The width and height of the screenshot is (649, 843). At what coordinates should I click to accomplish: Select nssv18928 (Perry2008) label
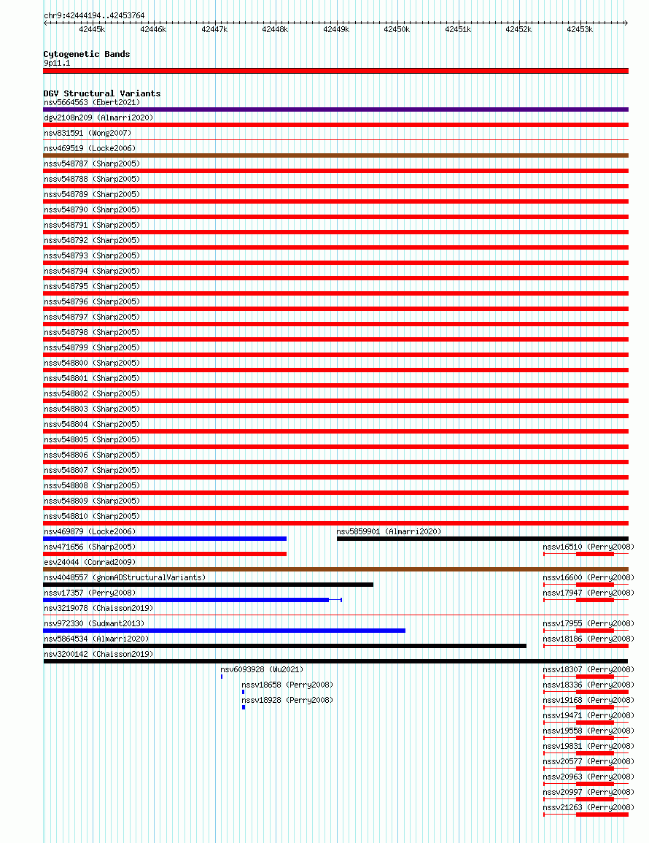click(x=287, y=700)
